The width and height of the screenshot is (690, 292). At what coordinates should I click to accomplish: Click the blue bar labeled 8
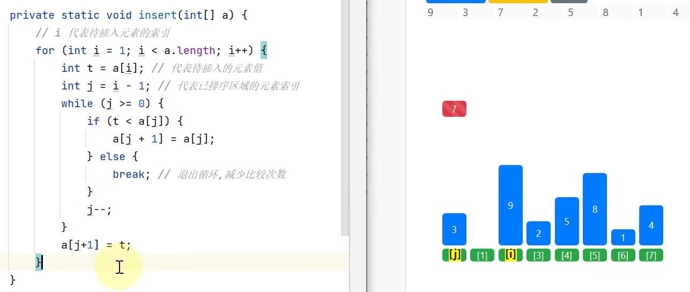(595, 209)
